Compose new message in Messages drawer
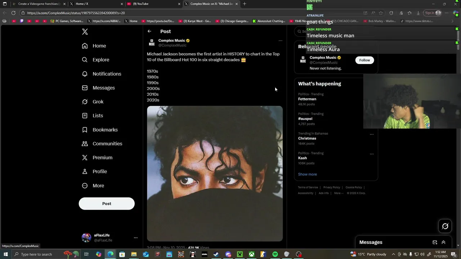Image resolution: width=461 pixels, height=259 pixels. [435, 242]
